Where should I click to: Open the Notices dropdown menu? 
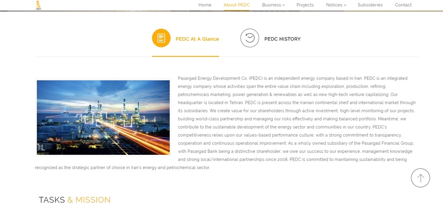point(334,5)
